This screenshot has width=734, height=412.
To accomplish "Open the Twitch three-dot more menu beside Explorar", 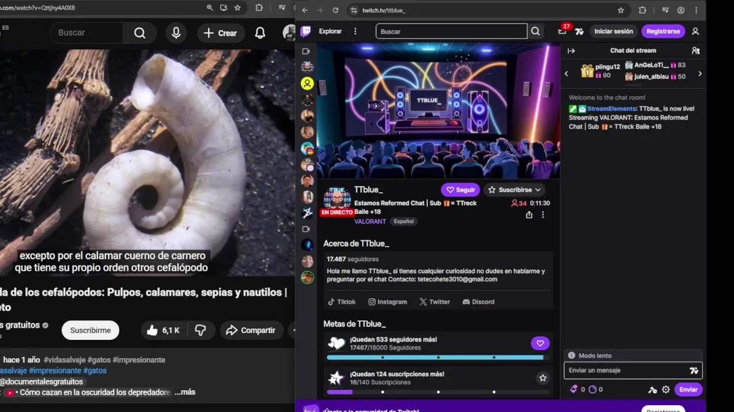I will coord(356,31).
